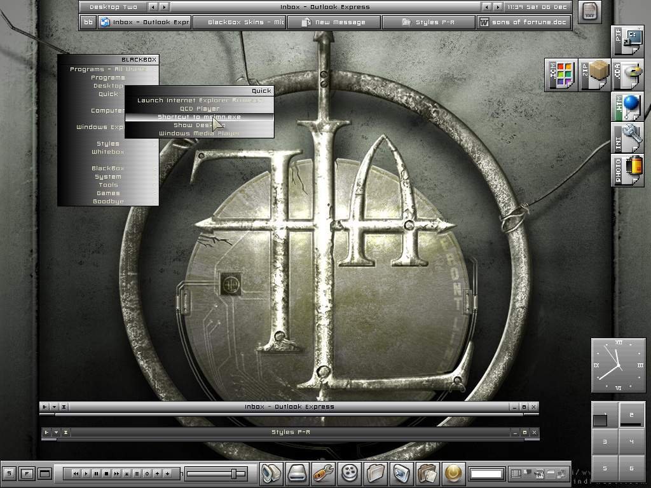651x488 pixels.
Task: Click the .INI wrench dock icon
Action: [627, 138]
